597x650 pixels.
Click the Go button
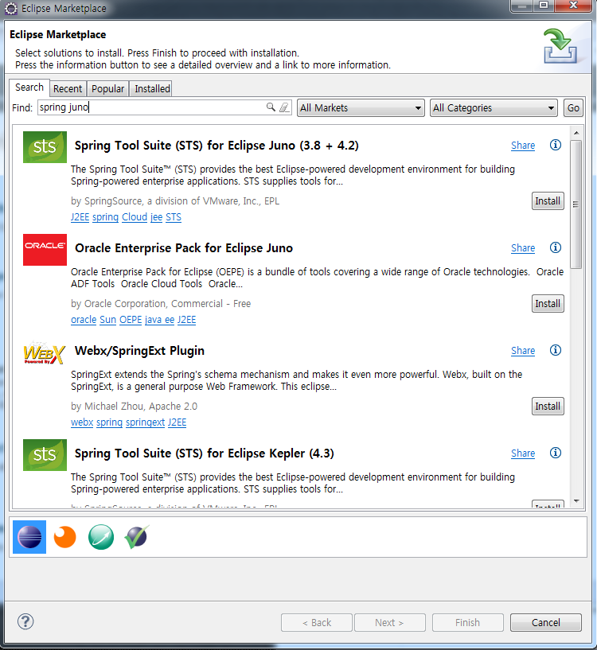[573, 107]
